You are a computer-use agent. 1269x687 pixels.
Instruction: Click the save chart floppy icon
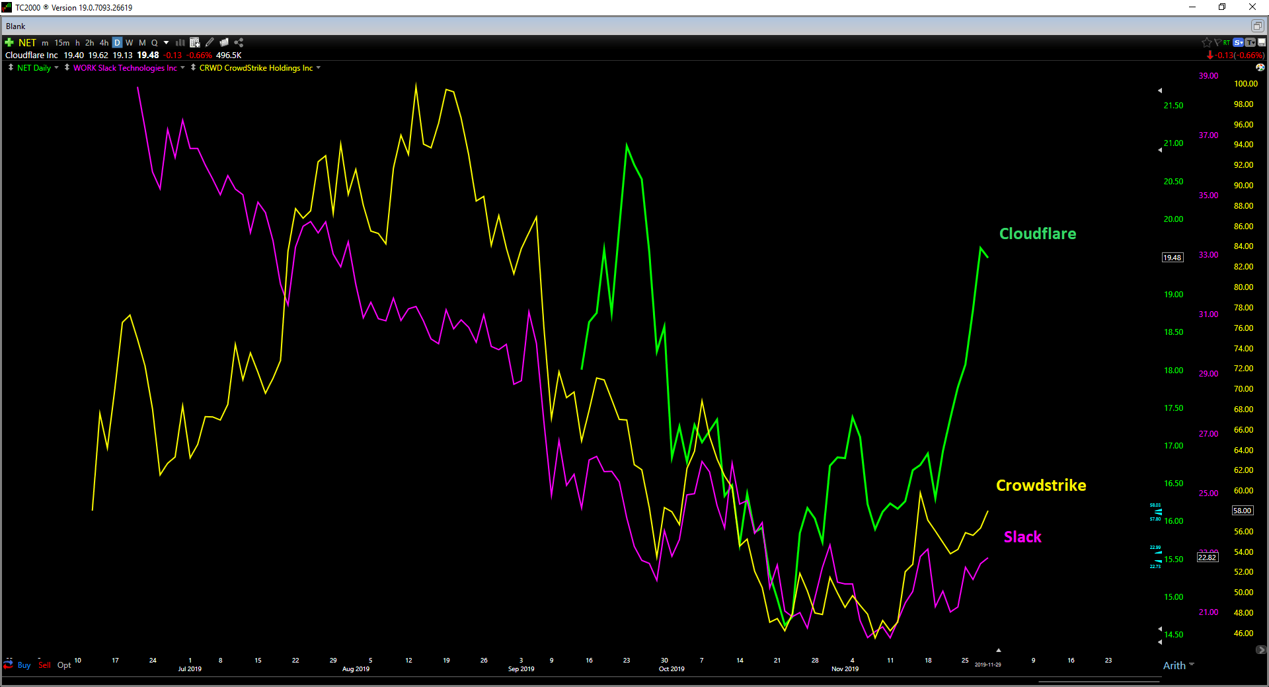click(x=1261, y=42)
